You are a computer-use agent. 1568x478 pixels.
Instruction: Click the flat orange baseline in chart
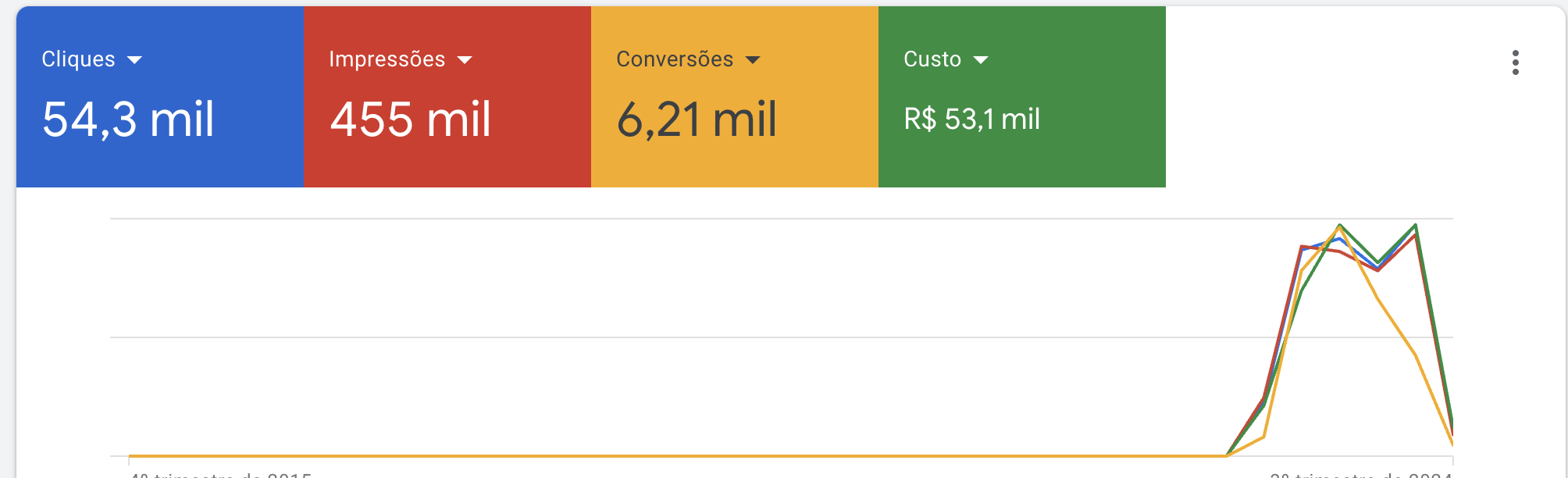pyautogui.click(x=625, y=455)
